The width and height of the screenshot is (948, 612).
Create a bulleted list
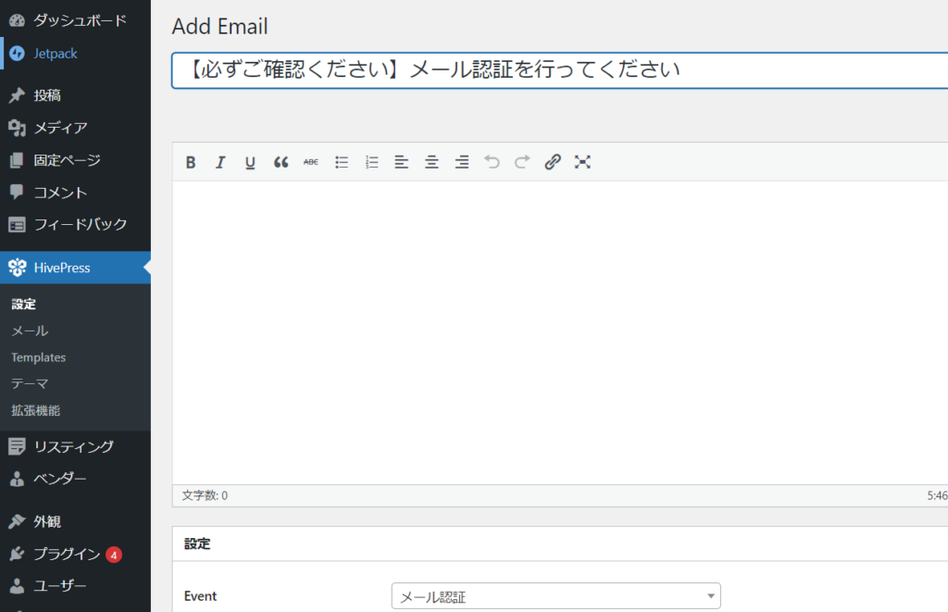click(342, 162)
